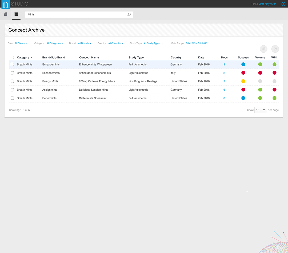
Task: Click the export share icon
Action: coord(275,49)
